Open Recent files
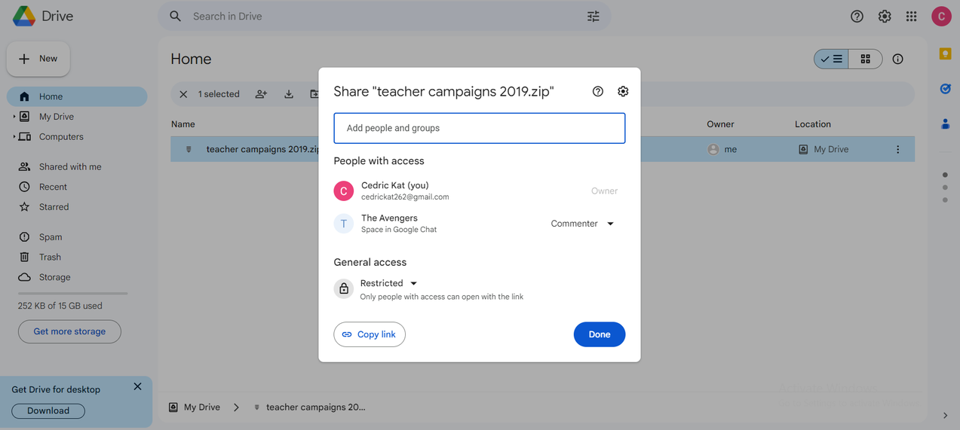This screenshot has height=430, width=960. [53, 187]
